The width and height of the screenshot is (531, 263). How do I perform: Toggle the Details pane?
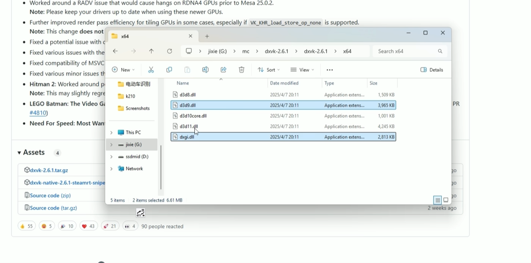click(x=432, y=70)
